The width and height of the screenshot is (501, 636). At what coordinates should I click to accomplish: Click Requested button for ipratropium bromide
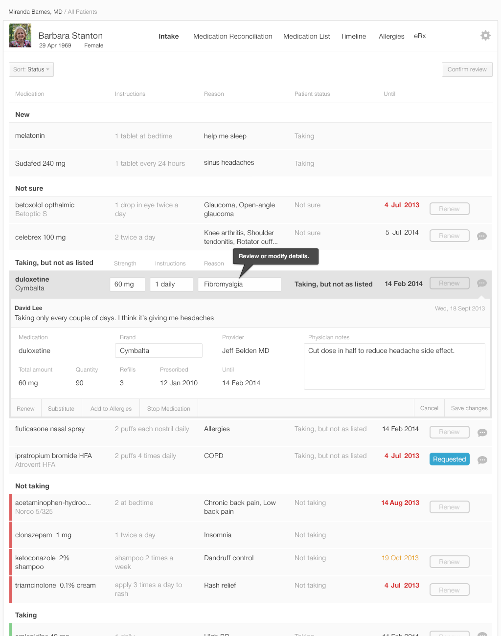(x=449, y=460)
